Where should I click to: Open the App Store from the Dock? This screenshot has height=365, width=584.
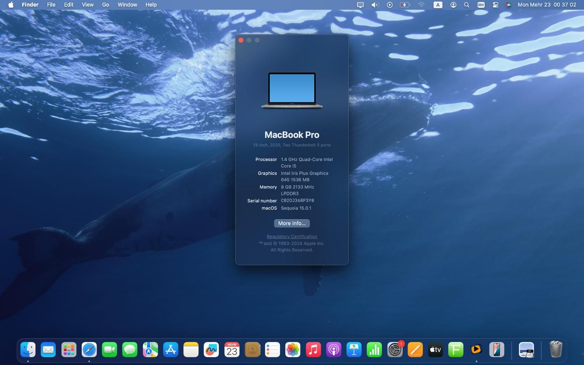coord(171,349)
